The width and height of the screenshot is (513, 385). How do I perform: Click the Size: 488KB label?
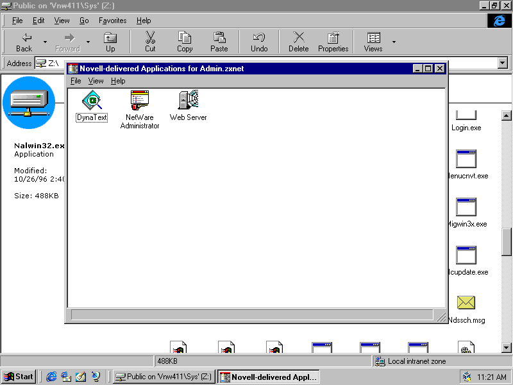37,196
